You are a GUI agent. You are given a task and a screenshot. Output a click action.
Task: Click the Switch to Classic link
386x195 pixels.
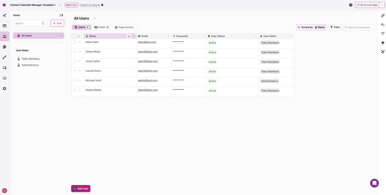(90, 5)
